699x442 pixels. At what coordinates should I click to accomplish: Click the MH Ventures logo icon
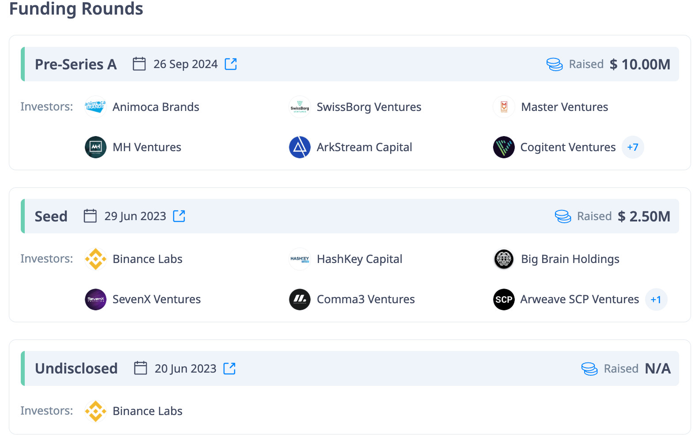click(95, 147)
